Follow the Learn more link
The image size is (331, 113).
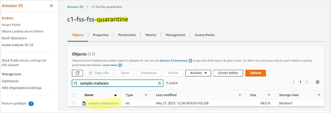coord(110,65)
